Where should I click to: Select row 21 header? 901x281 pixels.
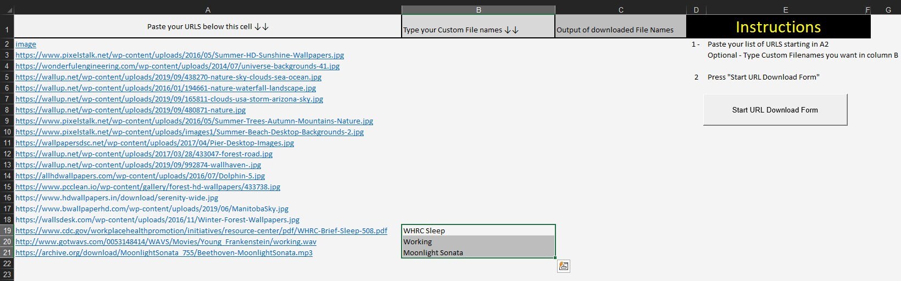[7, 252]
